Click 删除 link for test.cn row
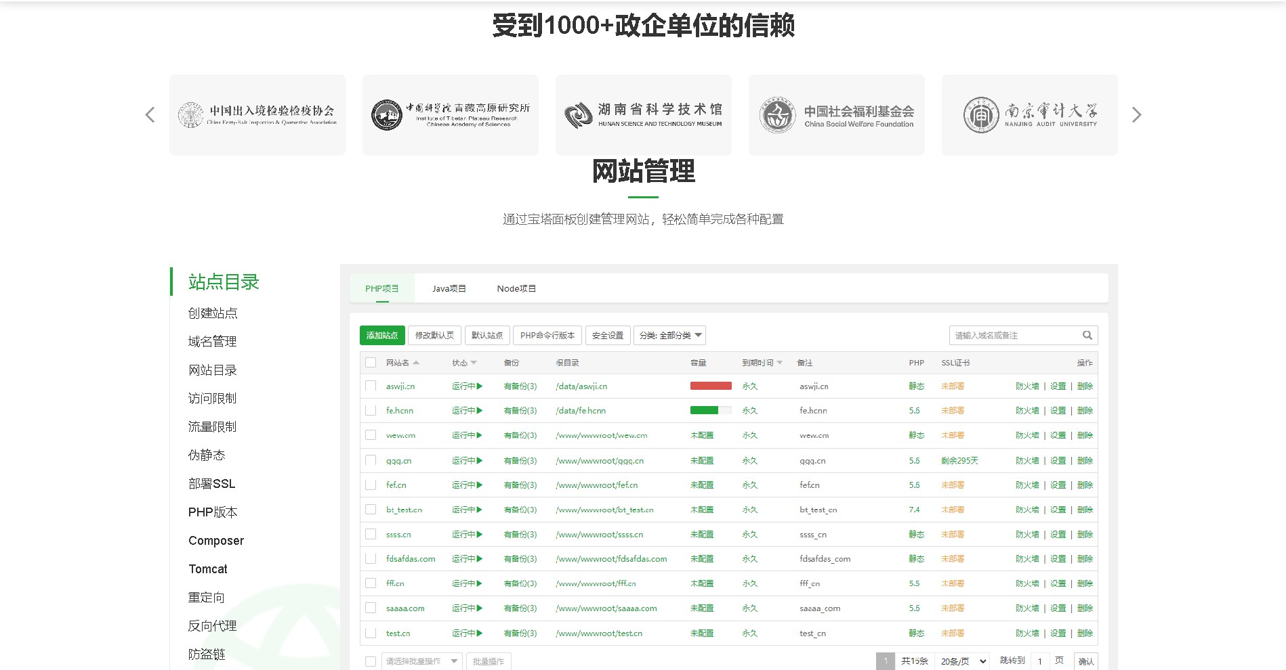Viewport: 1286px width, 670px height. tap(1085, 633)
